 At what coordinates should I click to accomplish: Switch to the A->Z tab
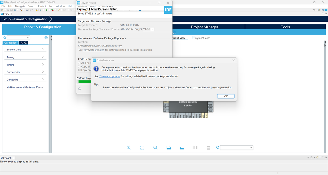pos(23,43)
